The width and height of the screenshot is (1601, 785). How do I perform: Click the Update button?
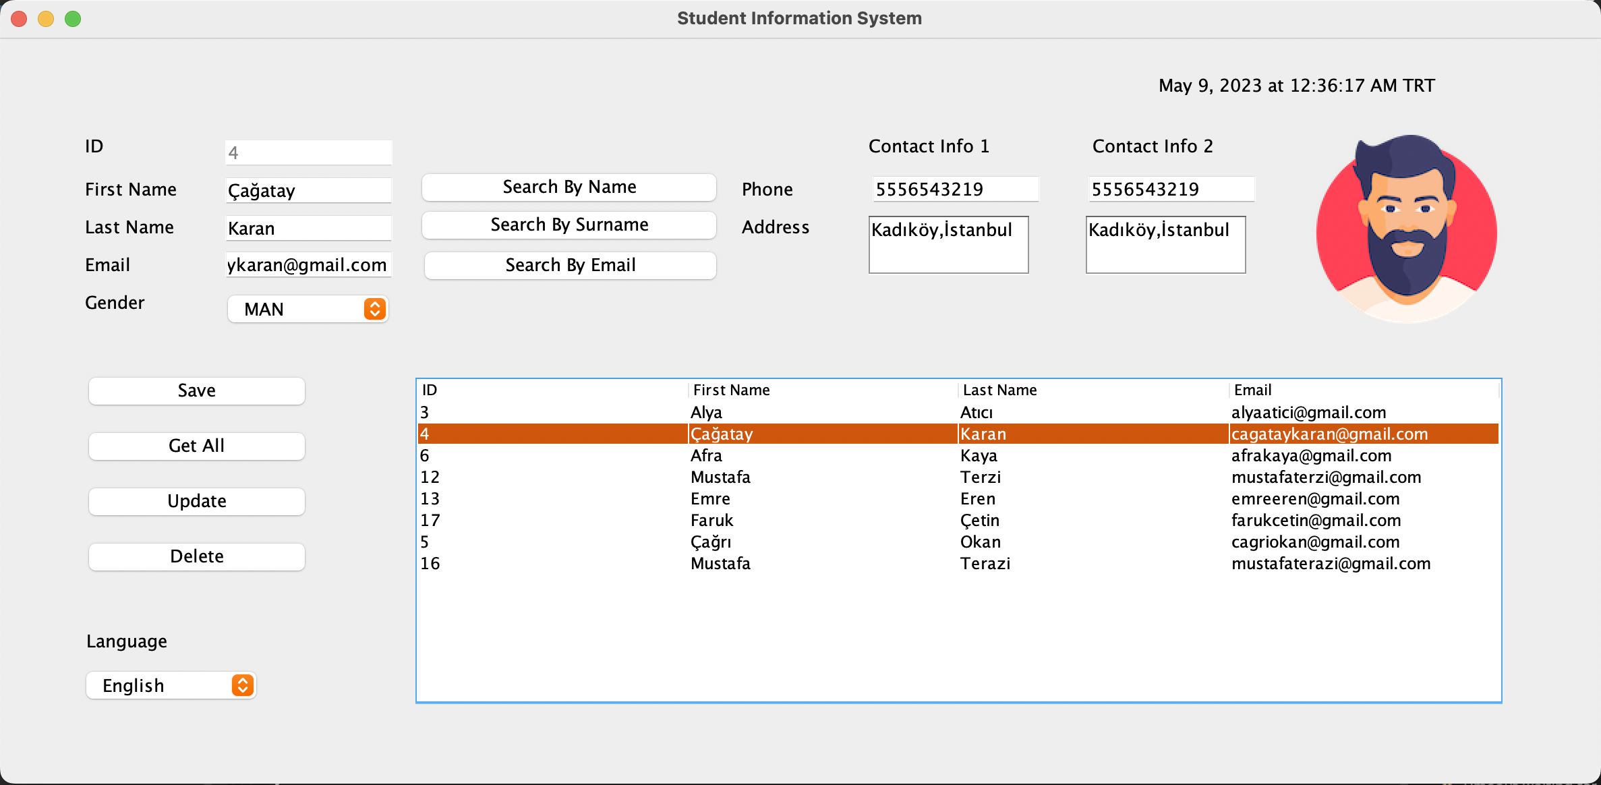pos(196,501)
